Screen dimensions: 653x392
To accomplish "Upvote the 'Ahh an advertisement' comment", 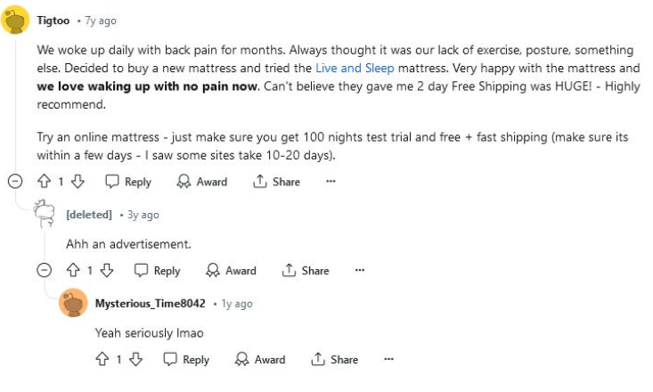I will 73,271.
